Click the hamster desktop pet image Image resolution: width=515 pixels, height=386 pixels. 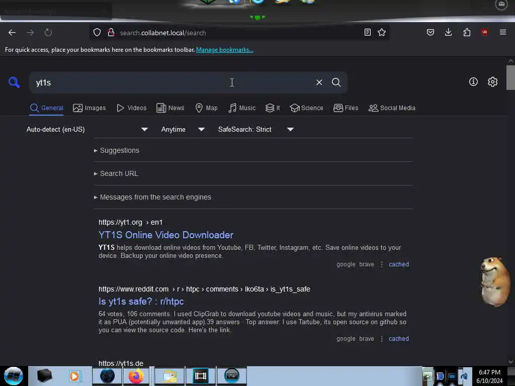click(x=495, y=282)
